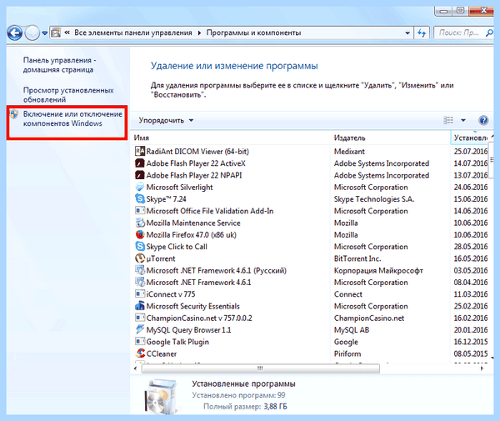Open the address bar history dropdown
Screen dimensions: 500x421
[x=407, y=33]
